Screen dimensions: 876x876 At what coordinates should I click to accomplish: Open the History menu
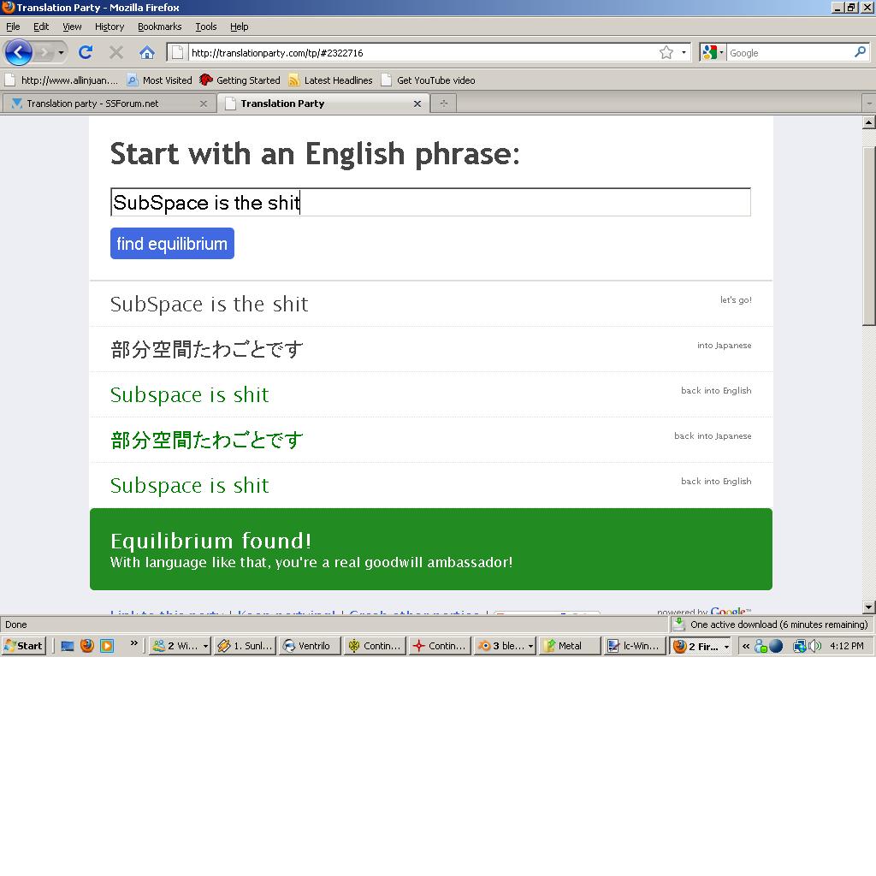(x=109, y=27)
